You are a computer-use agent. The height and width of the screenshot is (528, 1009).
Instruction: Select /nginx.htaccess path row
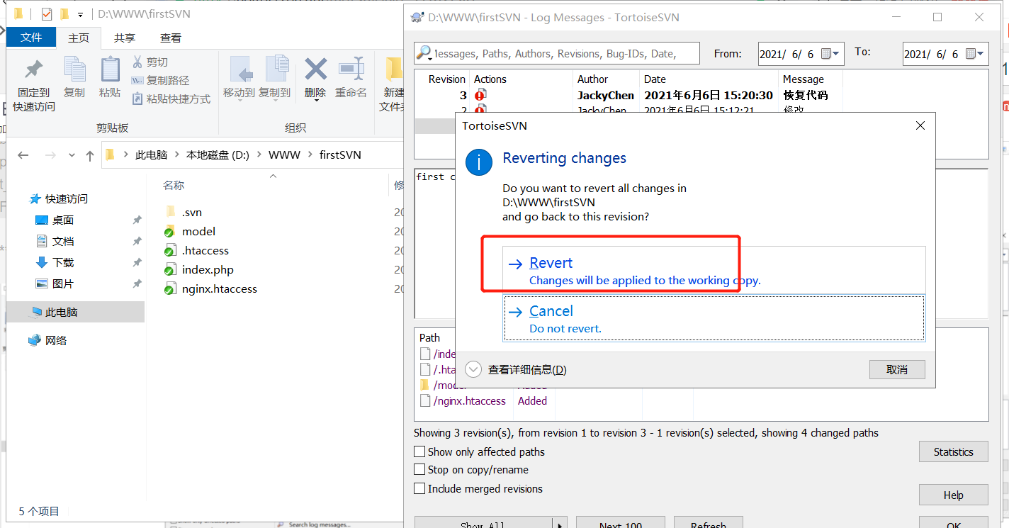click(x=463, y=401)
